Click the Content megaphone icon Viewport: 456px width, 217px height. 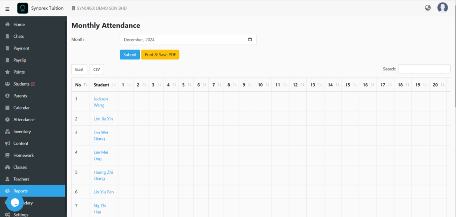pos(8,143)
